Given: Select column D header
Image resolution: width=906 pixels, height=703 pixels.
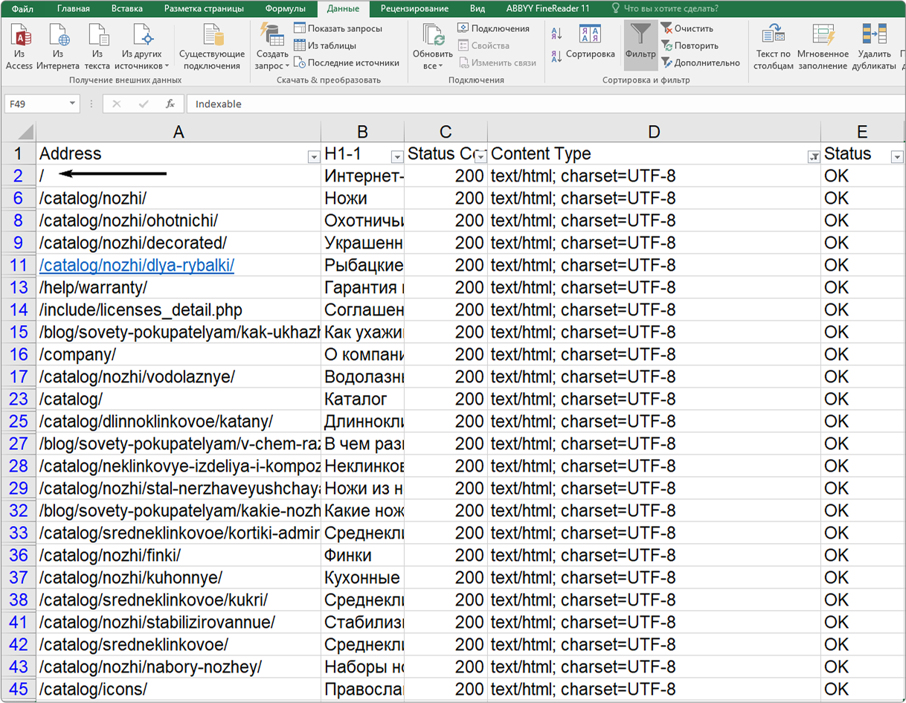Looking at the screenshot, I should (654, 132).
